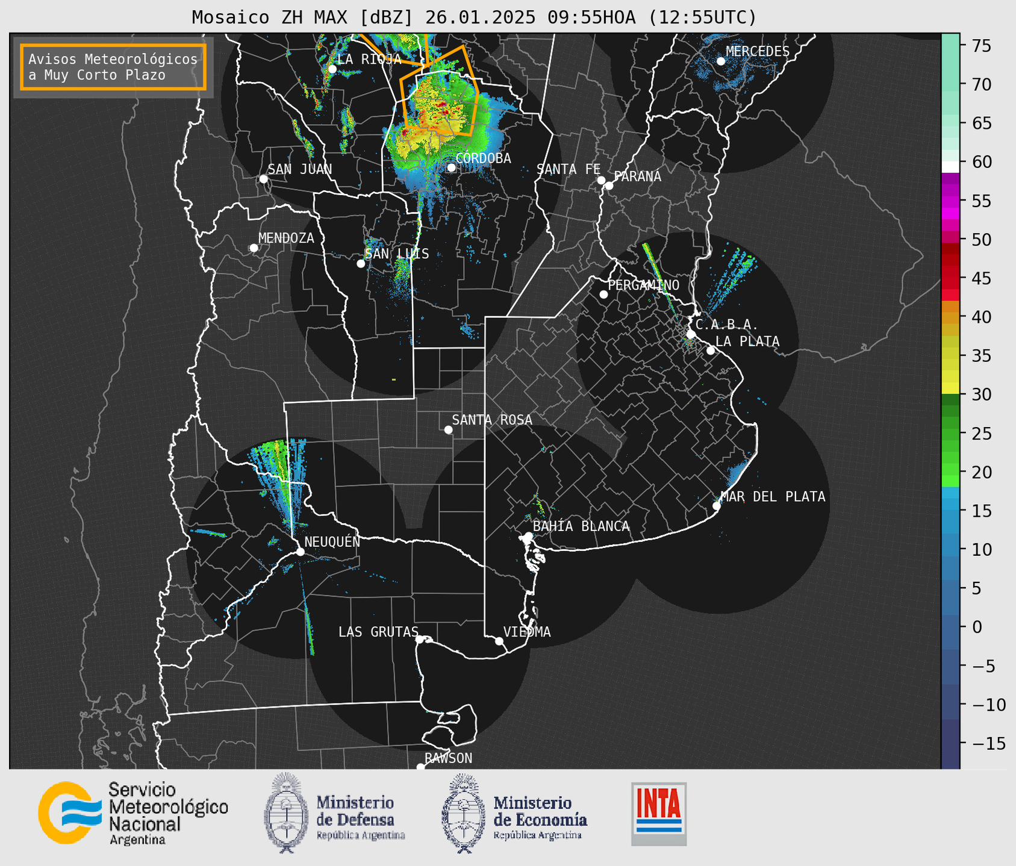Click the San Luis city marker
This screenshot has height=866, width=1016.
[x=361, y=264]
